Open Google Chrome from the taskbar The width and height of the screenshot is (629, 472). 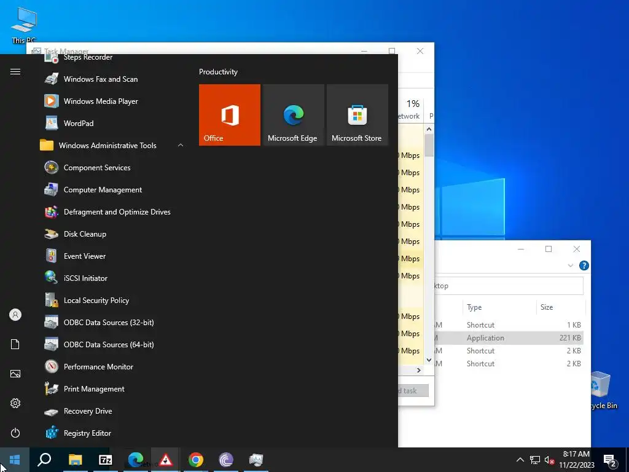click(196, 460)
